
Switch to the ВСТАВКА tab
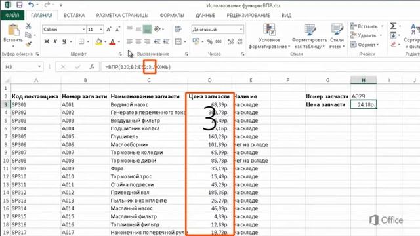point(74,15)
